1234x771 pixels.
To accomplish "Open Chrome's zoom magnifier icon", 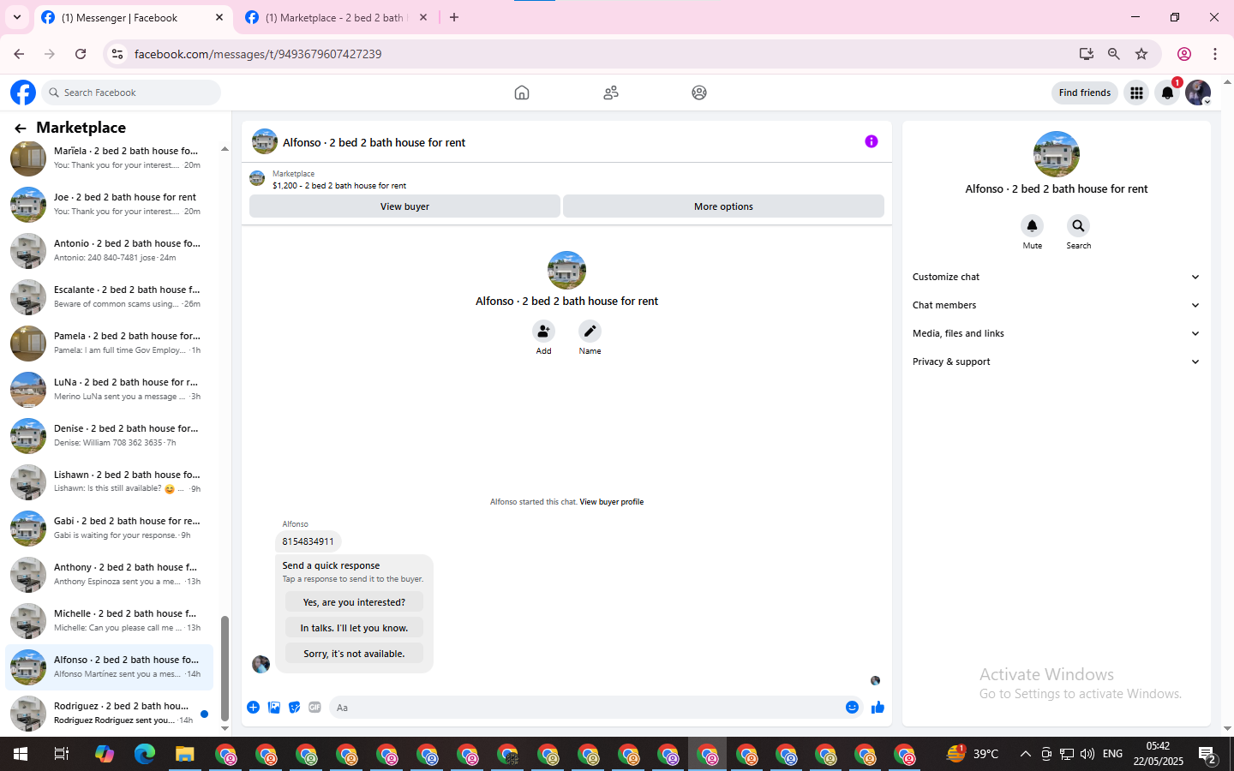I will 1114,54.
